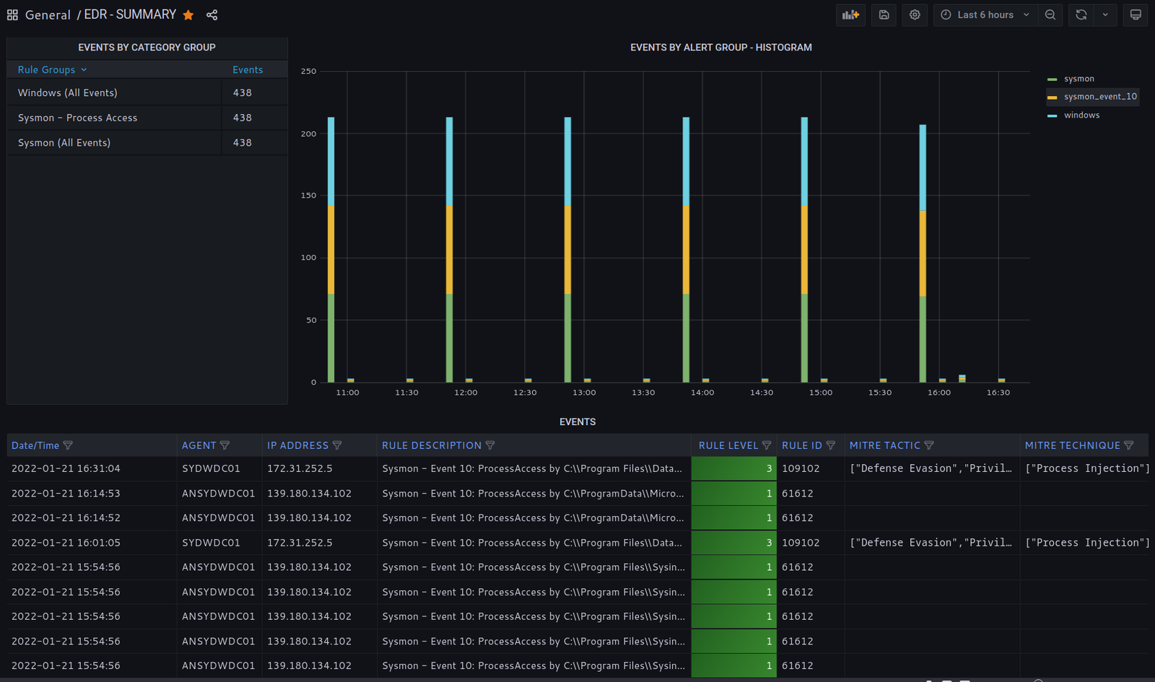Image resolution: width=1155 pixels, height=682 pixels.
Task: Refresh the dashboard with the refresh icon
Action: point(1081,15)
